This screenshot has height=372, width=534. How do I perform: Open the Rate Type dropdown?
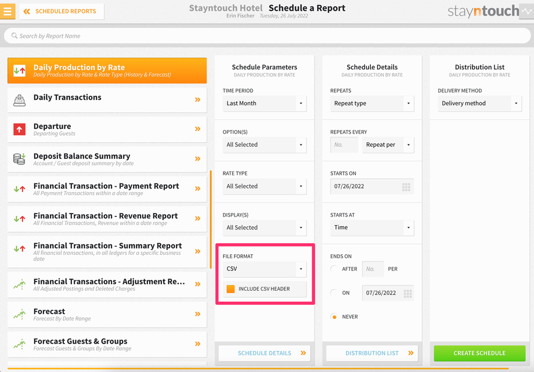coord(265,186)
